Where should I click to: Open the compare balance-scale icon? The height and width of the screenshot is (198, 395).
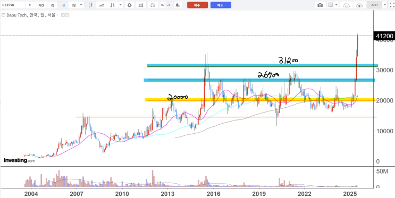pos(153,5)
